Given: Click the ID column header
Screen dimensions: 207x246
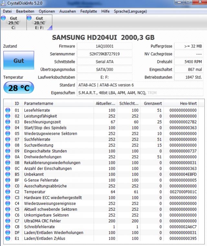Looking at the screenshot, I should click(17, 103).
